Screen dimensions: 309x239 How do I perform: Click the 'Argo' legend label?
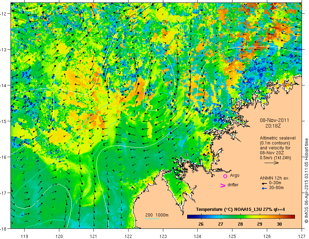click(x=235, y=175)
